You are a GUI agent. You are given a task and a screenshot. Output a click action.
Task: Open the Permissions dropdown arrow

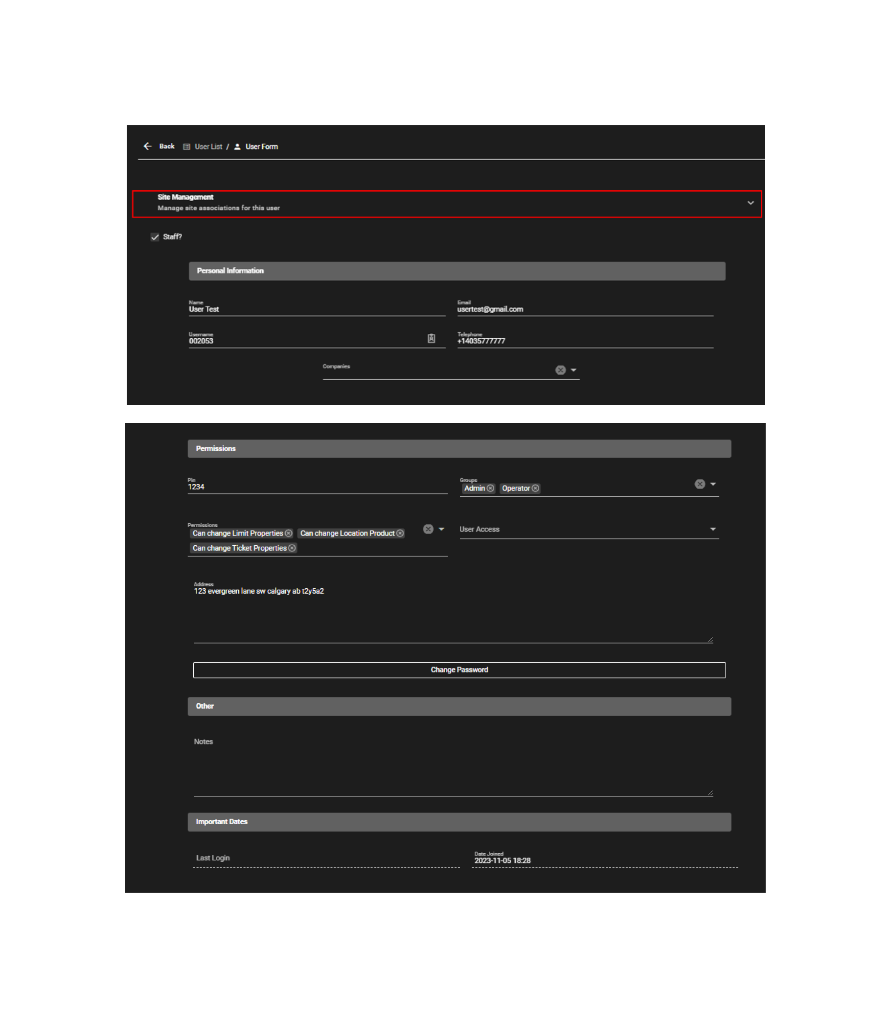[x=441, y=529]
